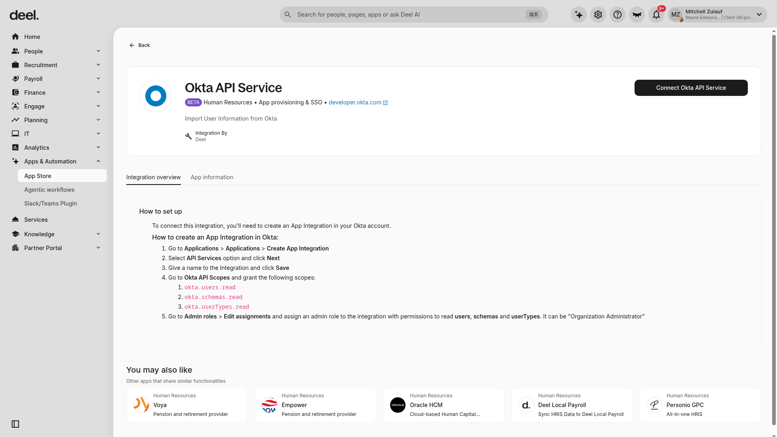This screenshot has height=437, width=777.
Task: Open the account switcher dropdown arrow
Action: [x=759, y=15]
